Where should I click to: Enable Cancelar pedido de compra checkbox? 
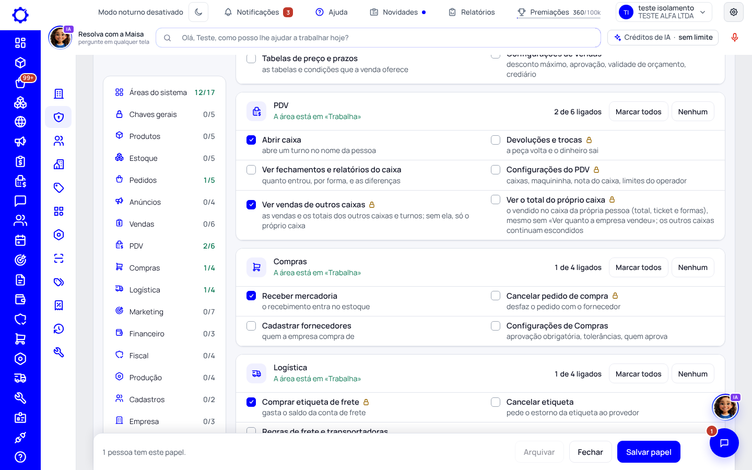coord(496,296)
